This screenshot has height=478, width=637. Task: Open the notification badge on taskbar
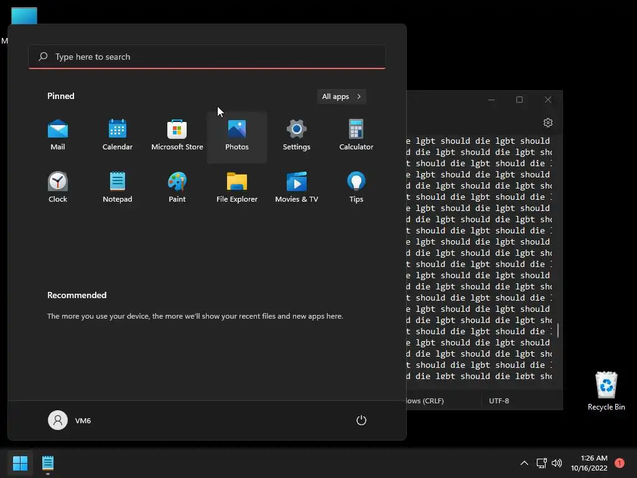[620, 463]
